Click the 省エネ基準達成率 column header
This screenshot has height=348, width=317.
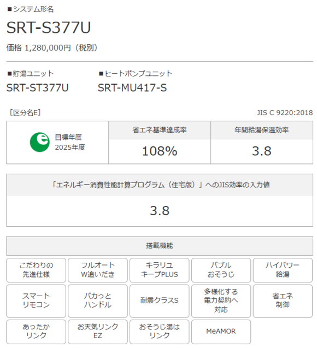point(160,130)
